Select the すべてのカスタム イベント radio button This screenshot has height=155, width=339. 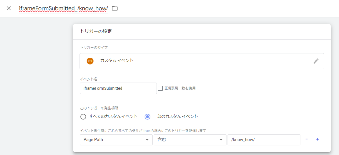click(83, 116)
